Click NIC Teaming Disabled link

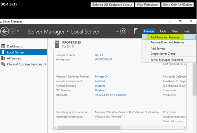pos(100,90)
